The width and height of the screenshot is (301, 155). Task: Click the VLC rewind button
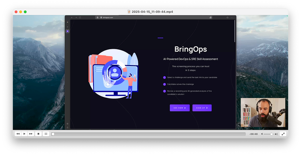(18, 134)
